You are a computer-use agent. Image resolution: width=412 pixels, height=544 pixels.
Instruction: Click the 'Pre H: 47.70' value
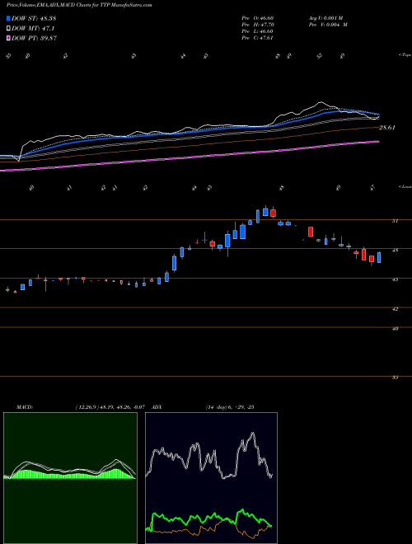(258, 25)
